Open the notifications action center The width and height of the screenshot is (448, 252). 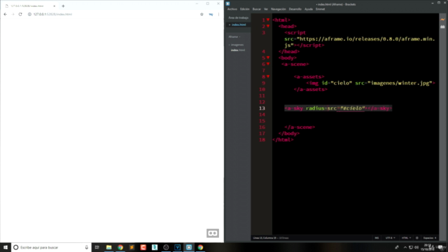(440, 247)
